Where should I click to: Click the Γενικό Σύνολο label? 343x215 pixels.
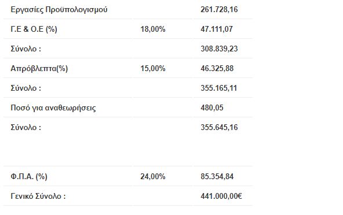click(38, 197)
